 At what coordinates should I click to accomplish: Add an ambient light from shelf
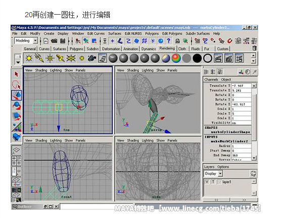click(29, 59)
